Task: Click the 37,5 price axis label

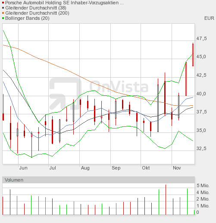Action: (x=201, y=112)
